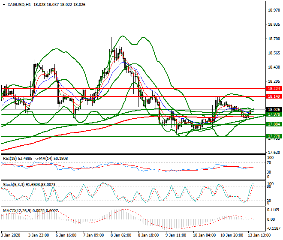
Task: Click the 18.835 price scale value
Action: 274,24
